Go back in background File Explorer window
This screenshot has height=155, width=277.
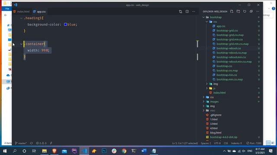pyautogui.click(x=6, y=15)
